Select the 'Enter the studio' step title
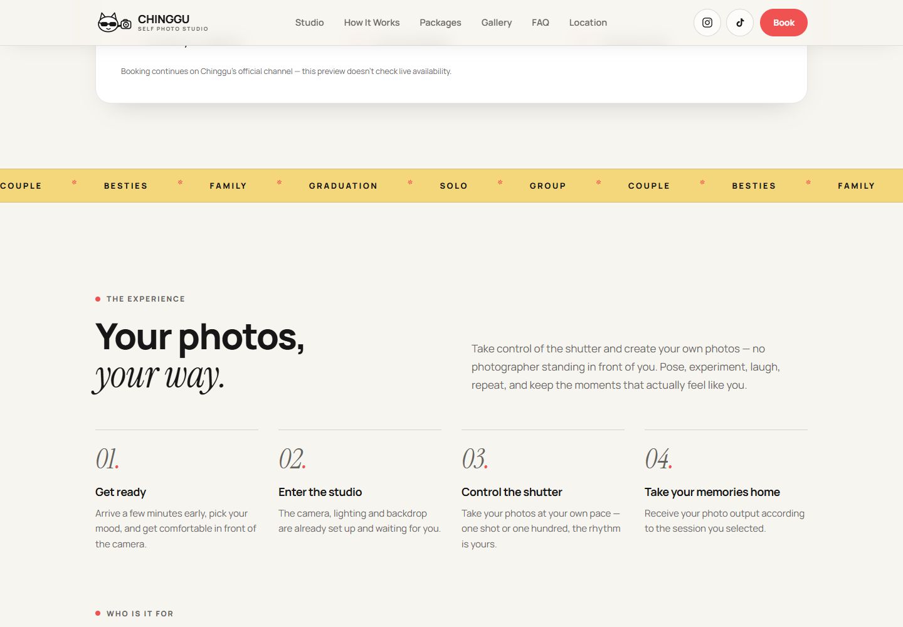The height and width of the screenshot is (627, 903). coord(320,492)
